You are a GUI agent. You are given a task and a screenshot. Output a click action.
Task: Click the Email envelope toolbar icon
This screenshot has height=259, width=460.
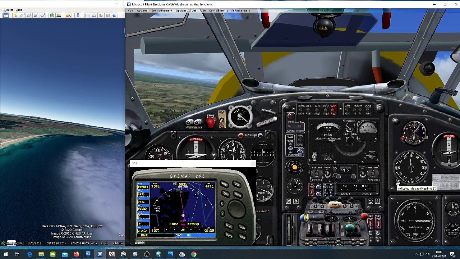point(87,15)
